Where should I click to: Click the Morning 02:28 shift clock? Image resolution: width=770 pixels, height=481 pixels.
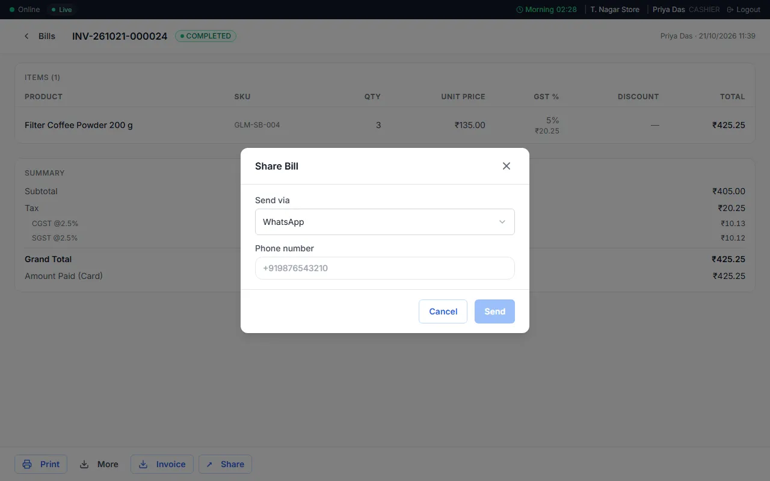(546, 10)
